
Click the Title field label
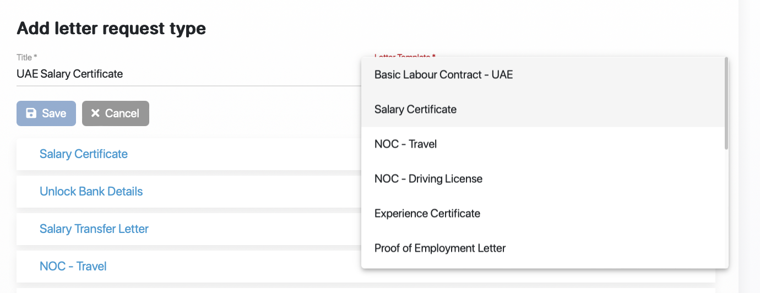click(26, 57)
